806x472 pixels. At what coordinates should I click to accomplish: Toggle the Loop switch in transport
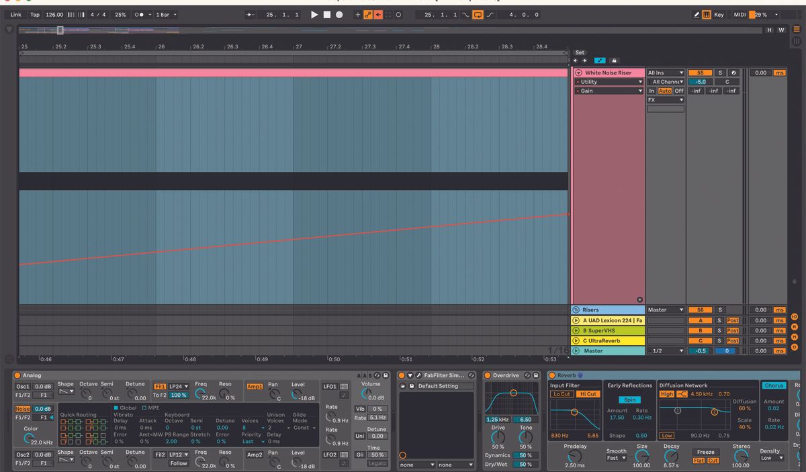pyautogui.click(x=478, y=14)
